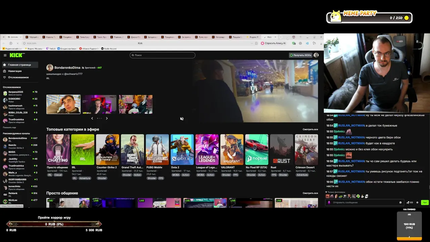Click the browser back arrow

tap(4, 43)
